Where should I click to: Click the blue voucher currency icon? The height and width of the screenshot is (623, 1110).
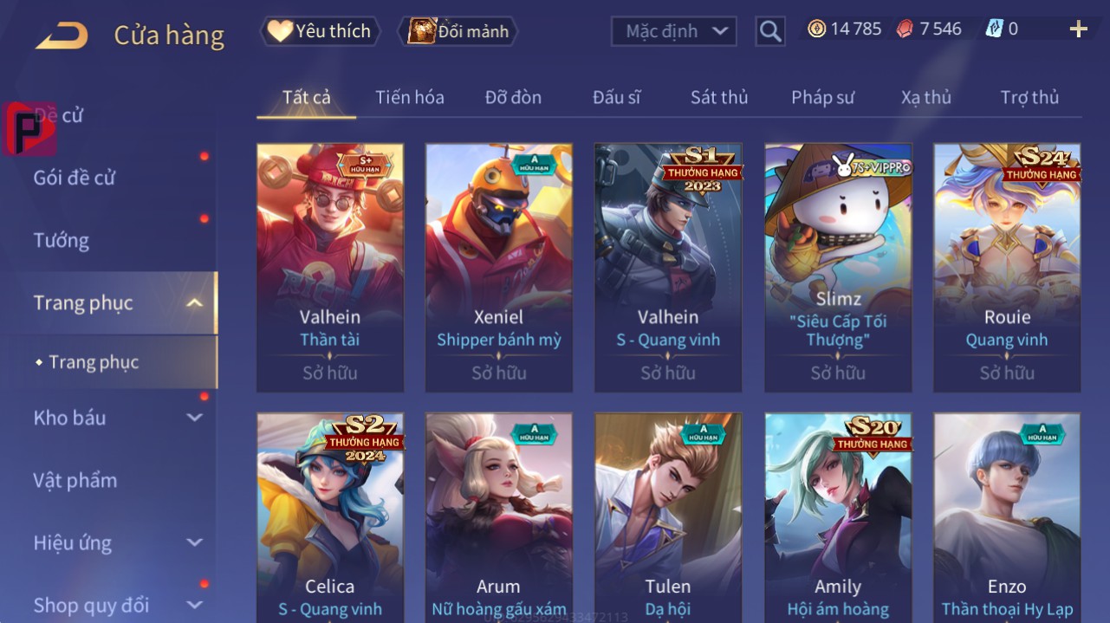tap(994, 29)
